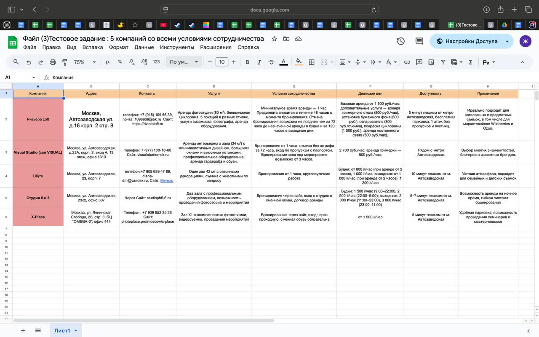The height and width of the screenshot is (337, 539).
Task: Open the more number formats 123 menu
Action: coord(156,62)
